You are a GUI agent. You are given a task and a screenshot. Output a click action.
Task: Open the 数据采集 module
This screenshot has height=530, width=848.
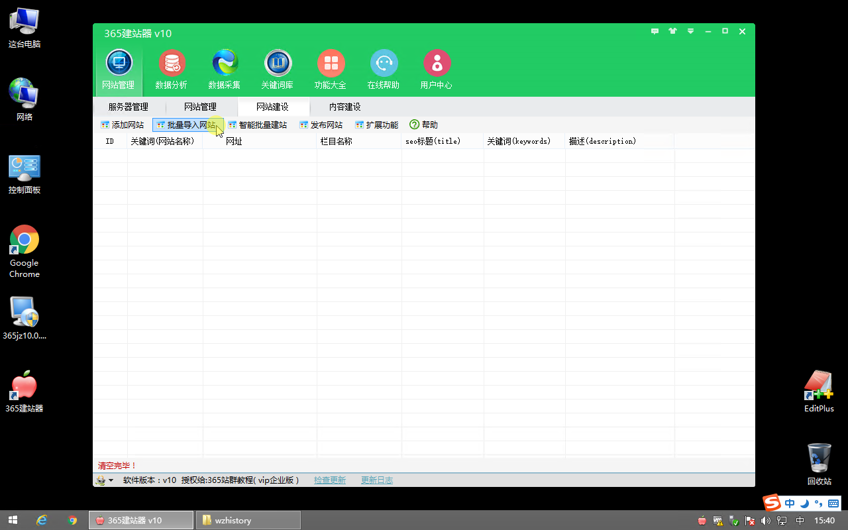tap(225, 70)
